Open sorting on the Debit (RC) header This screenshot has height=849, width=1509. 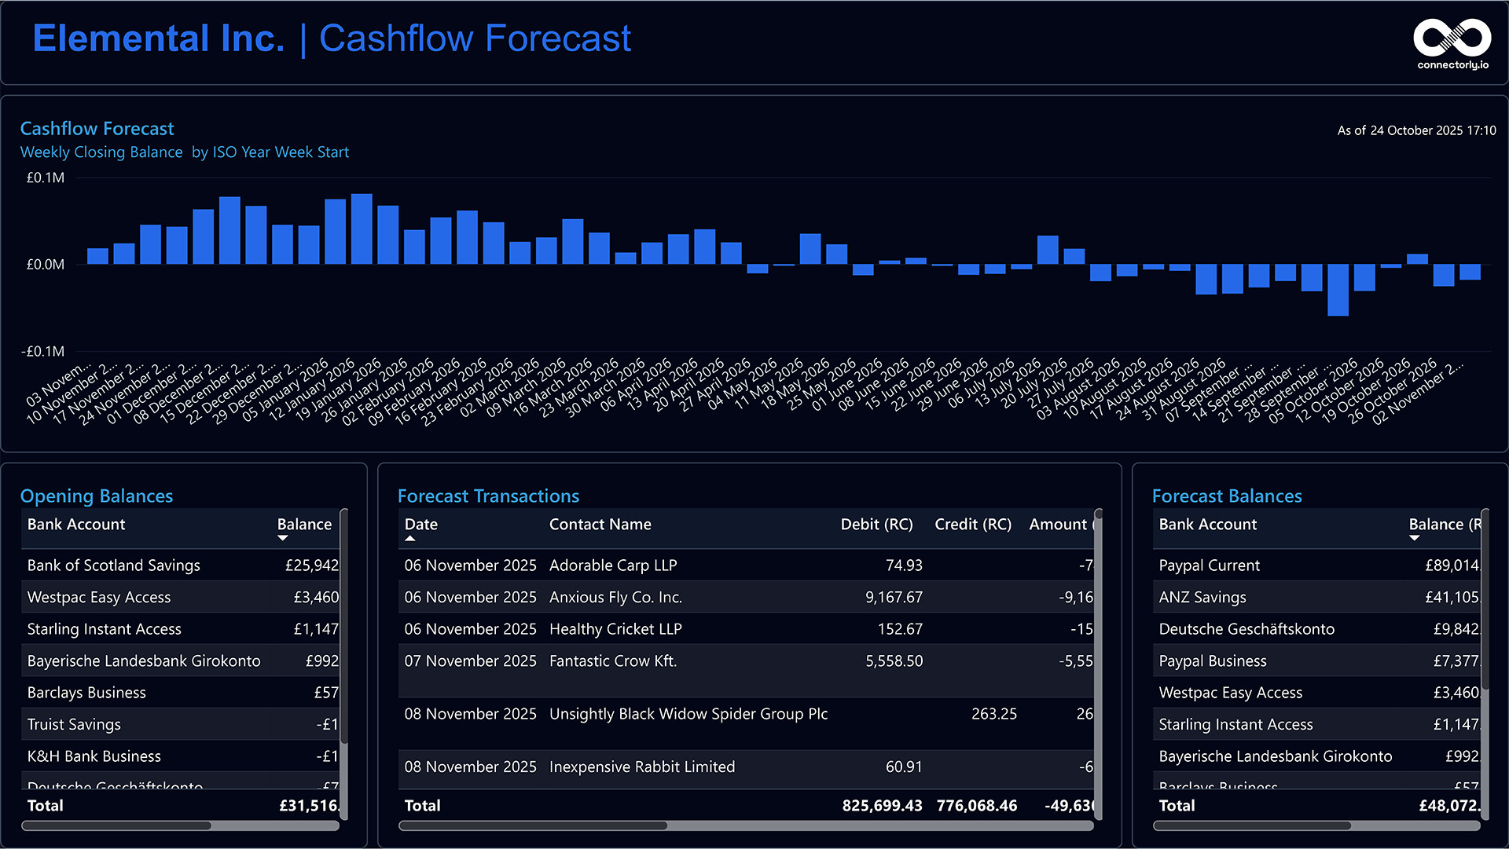pos(877,525)
